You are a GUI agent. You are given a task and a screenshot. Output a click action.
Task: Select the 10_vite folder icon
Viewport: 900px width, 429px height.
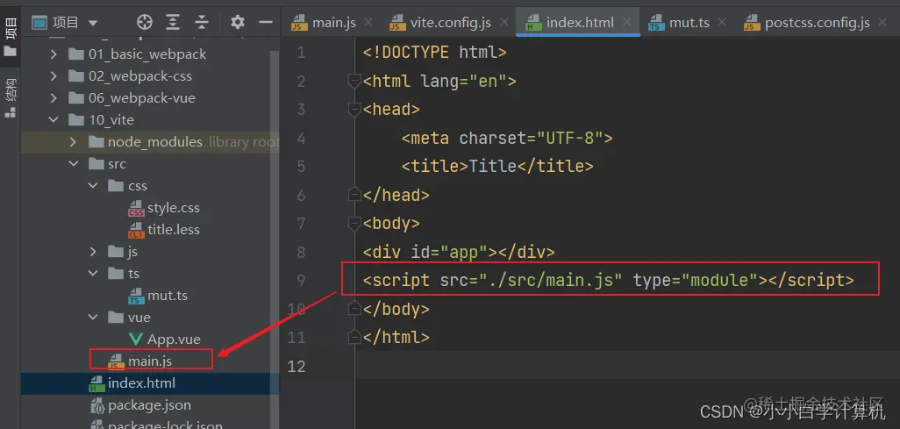tap(75, 120)
